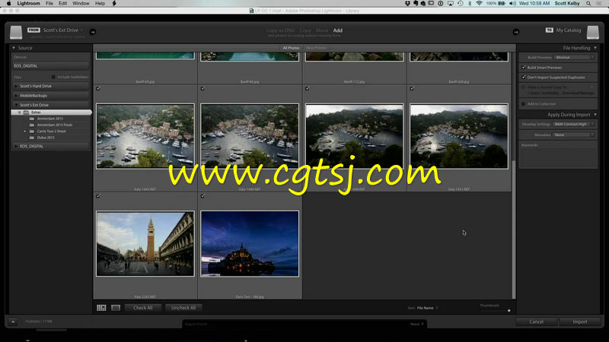Click the Dropbox menu bar icon
This screenshot has height=342, width=609.
pos(407,3)
